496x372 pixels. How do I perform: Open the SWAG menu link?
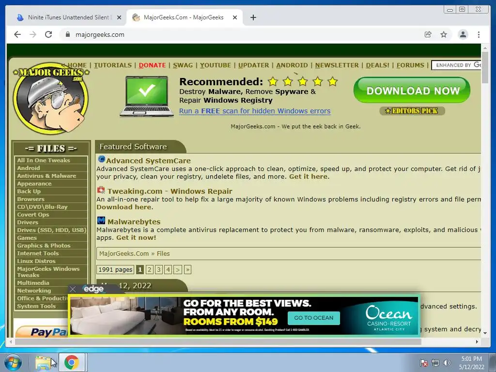pos(183,65)
